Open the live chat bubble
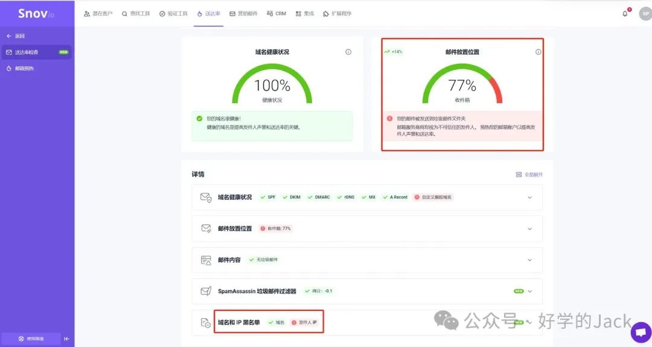Viewport: 652px width, 347px height. [641, 332]
